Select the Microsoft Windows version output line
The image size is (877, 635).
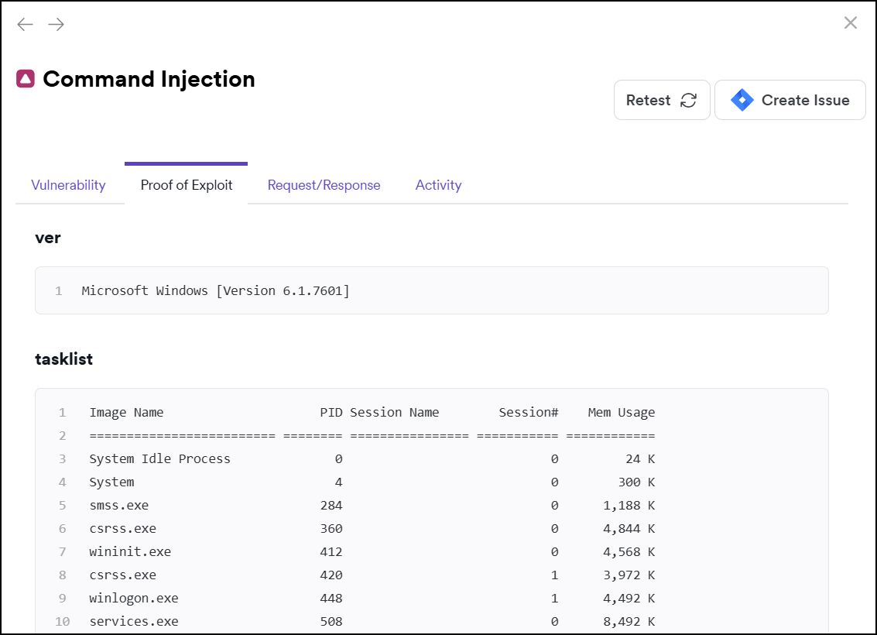[214, 290]
